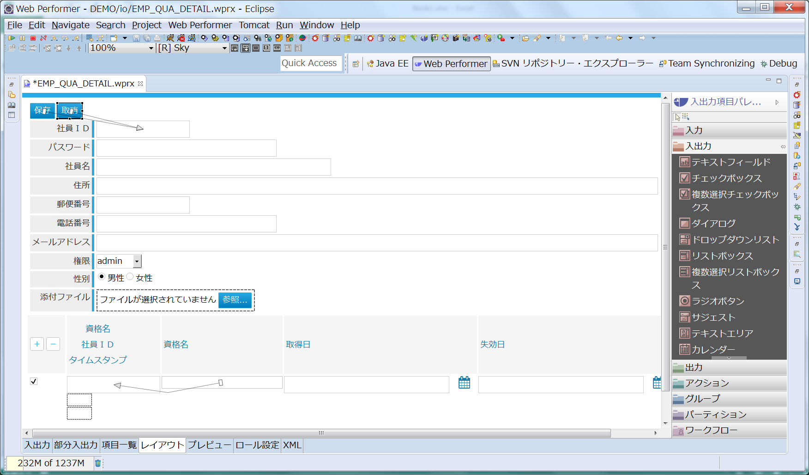Switch to the プレビュー tab

[x=209, y=445]
